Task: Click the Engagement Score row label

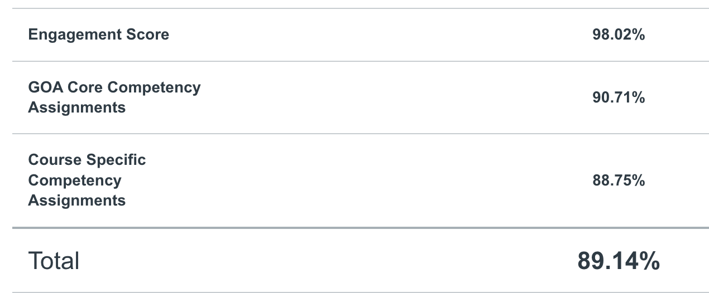Action: (98, 35)
